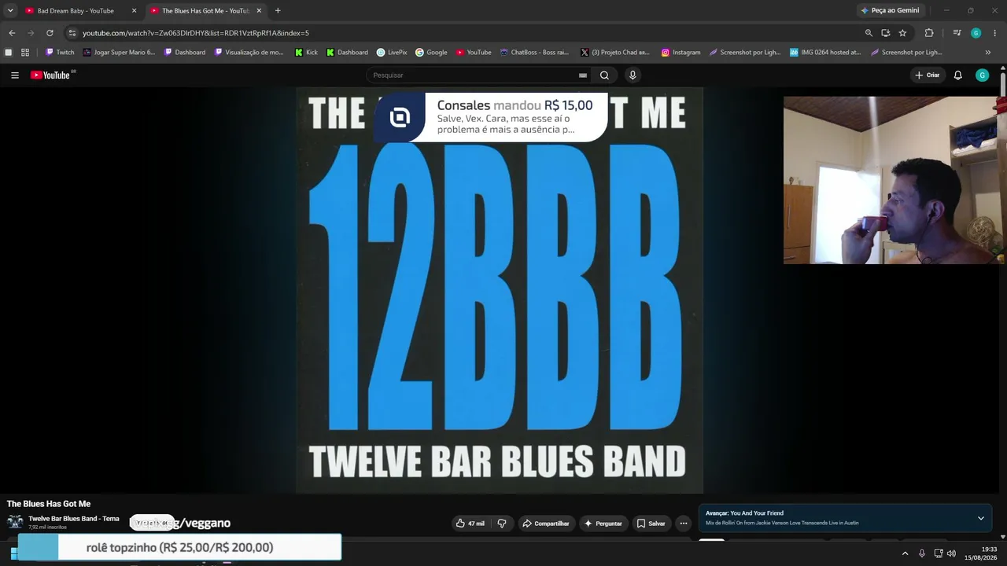Open the Windows system tray microphone icon
The width and height of the screenshot is (1007, 566).
[x=922, y=553]
